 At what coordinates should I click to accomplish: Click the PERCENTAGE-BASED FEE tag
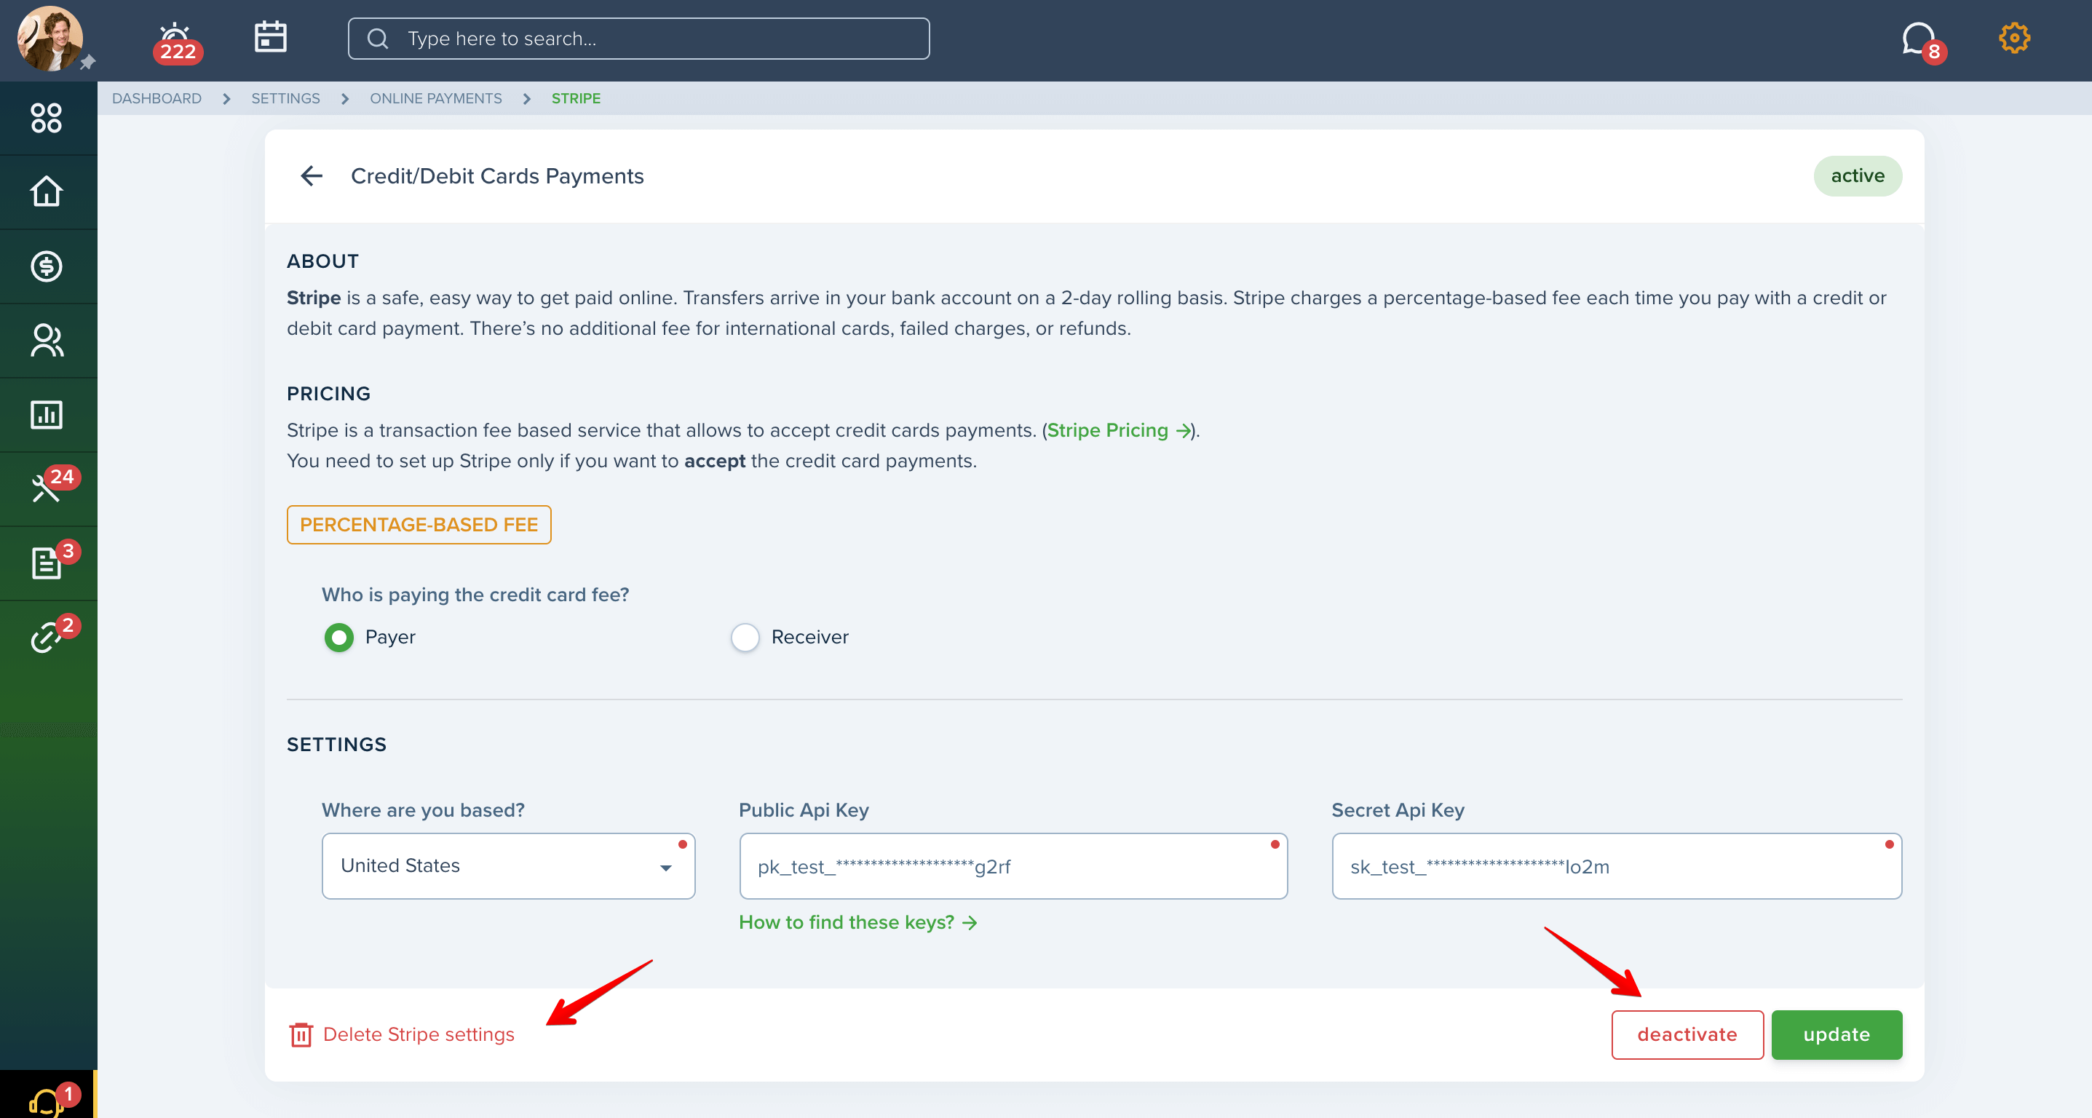pyautogui.click(x=419, y=525)
